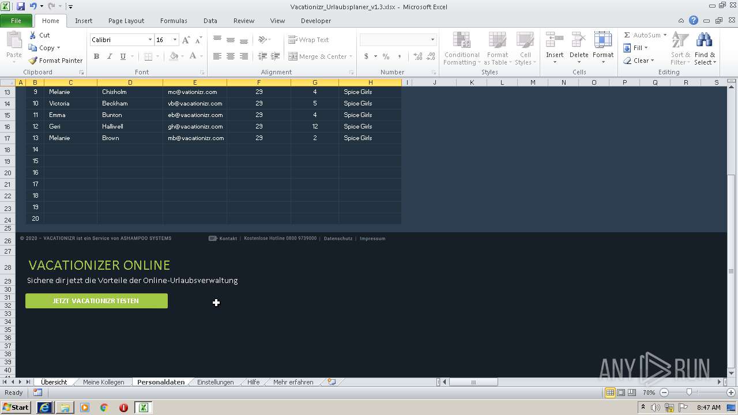Open Conditional Formatting menu
This screenshot has width=738, height=415.
(x=461, y=49)
